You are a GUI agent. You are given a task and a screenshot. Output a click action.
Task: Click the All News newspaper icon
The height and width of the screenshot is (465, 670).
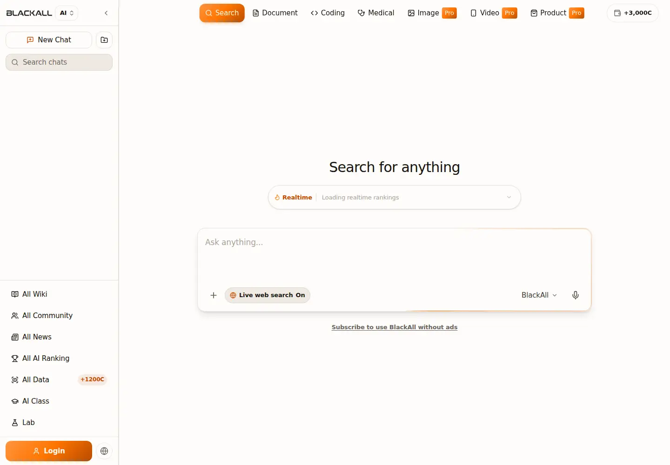click(x=15, y=337)
